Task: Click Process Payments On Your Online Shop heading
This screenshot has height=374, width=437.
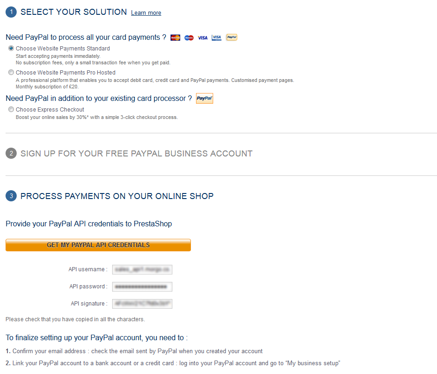Action: coord(117,196)
